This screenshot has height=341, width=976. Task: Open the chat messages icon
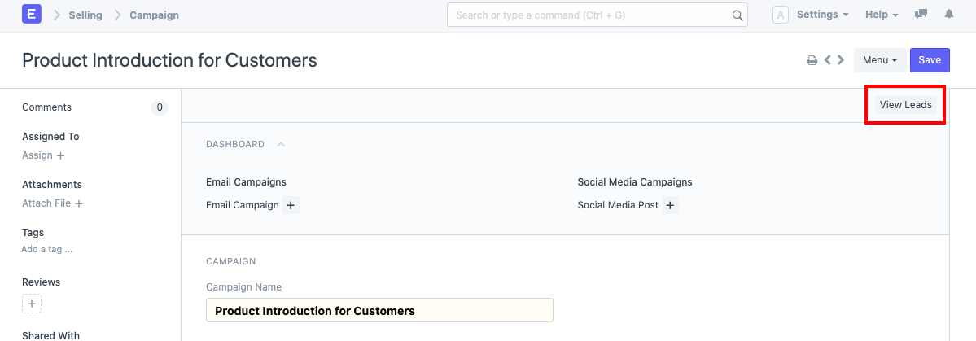[x=921, y=15]
